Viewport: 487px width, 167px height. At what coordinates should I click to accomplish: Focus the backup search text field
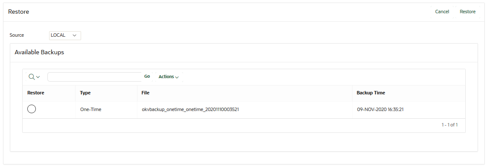tap(95, 77)
